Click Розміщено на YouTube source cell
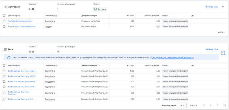Screen dimensions: 229x110 (x=91, y=21)
